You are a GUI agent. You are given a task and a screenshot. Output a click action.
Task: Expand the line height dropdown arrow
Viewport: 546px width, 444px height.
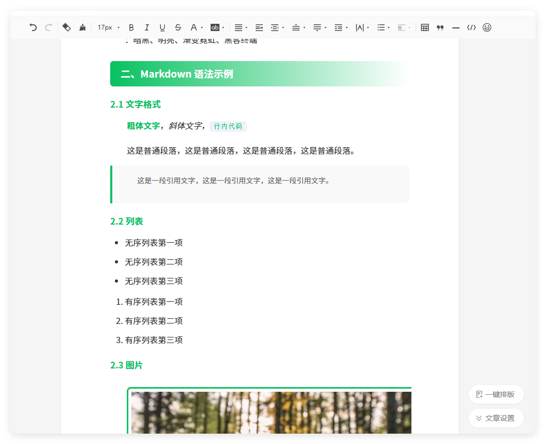[x=346, y=28]
